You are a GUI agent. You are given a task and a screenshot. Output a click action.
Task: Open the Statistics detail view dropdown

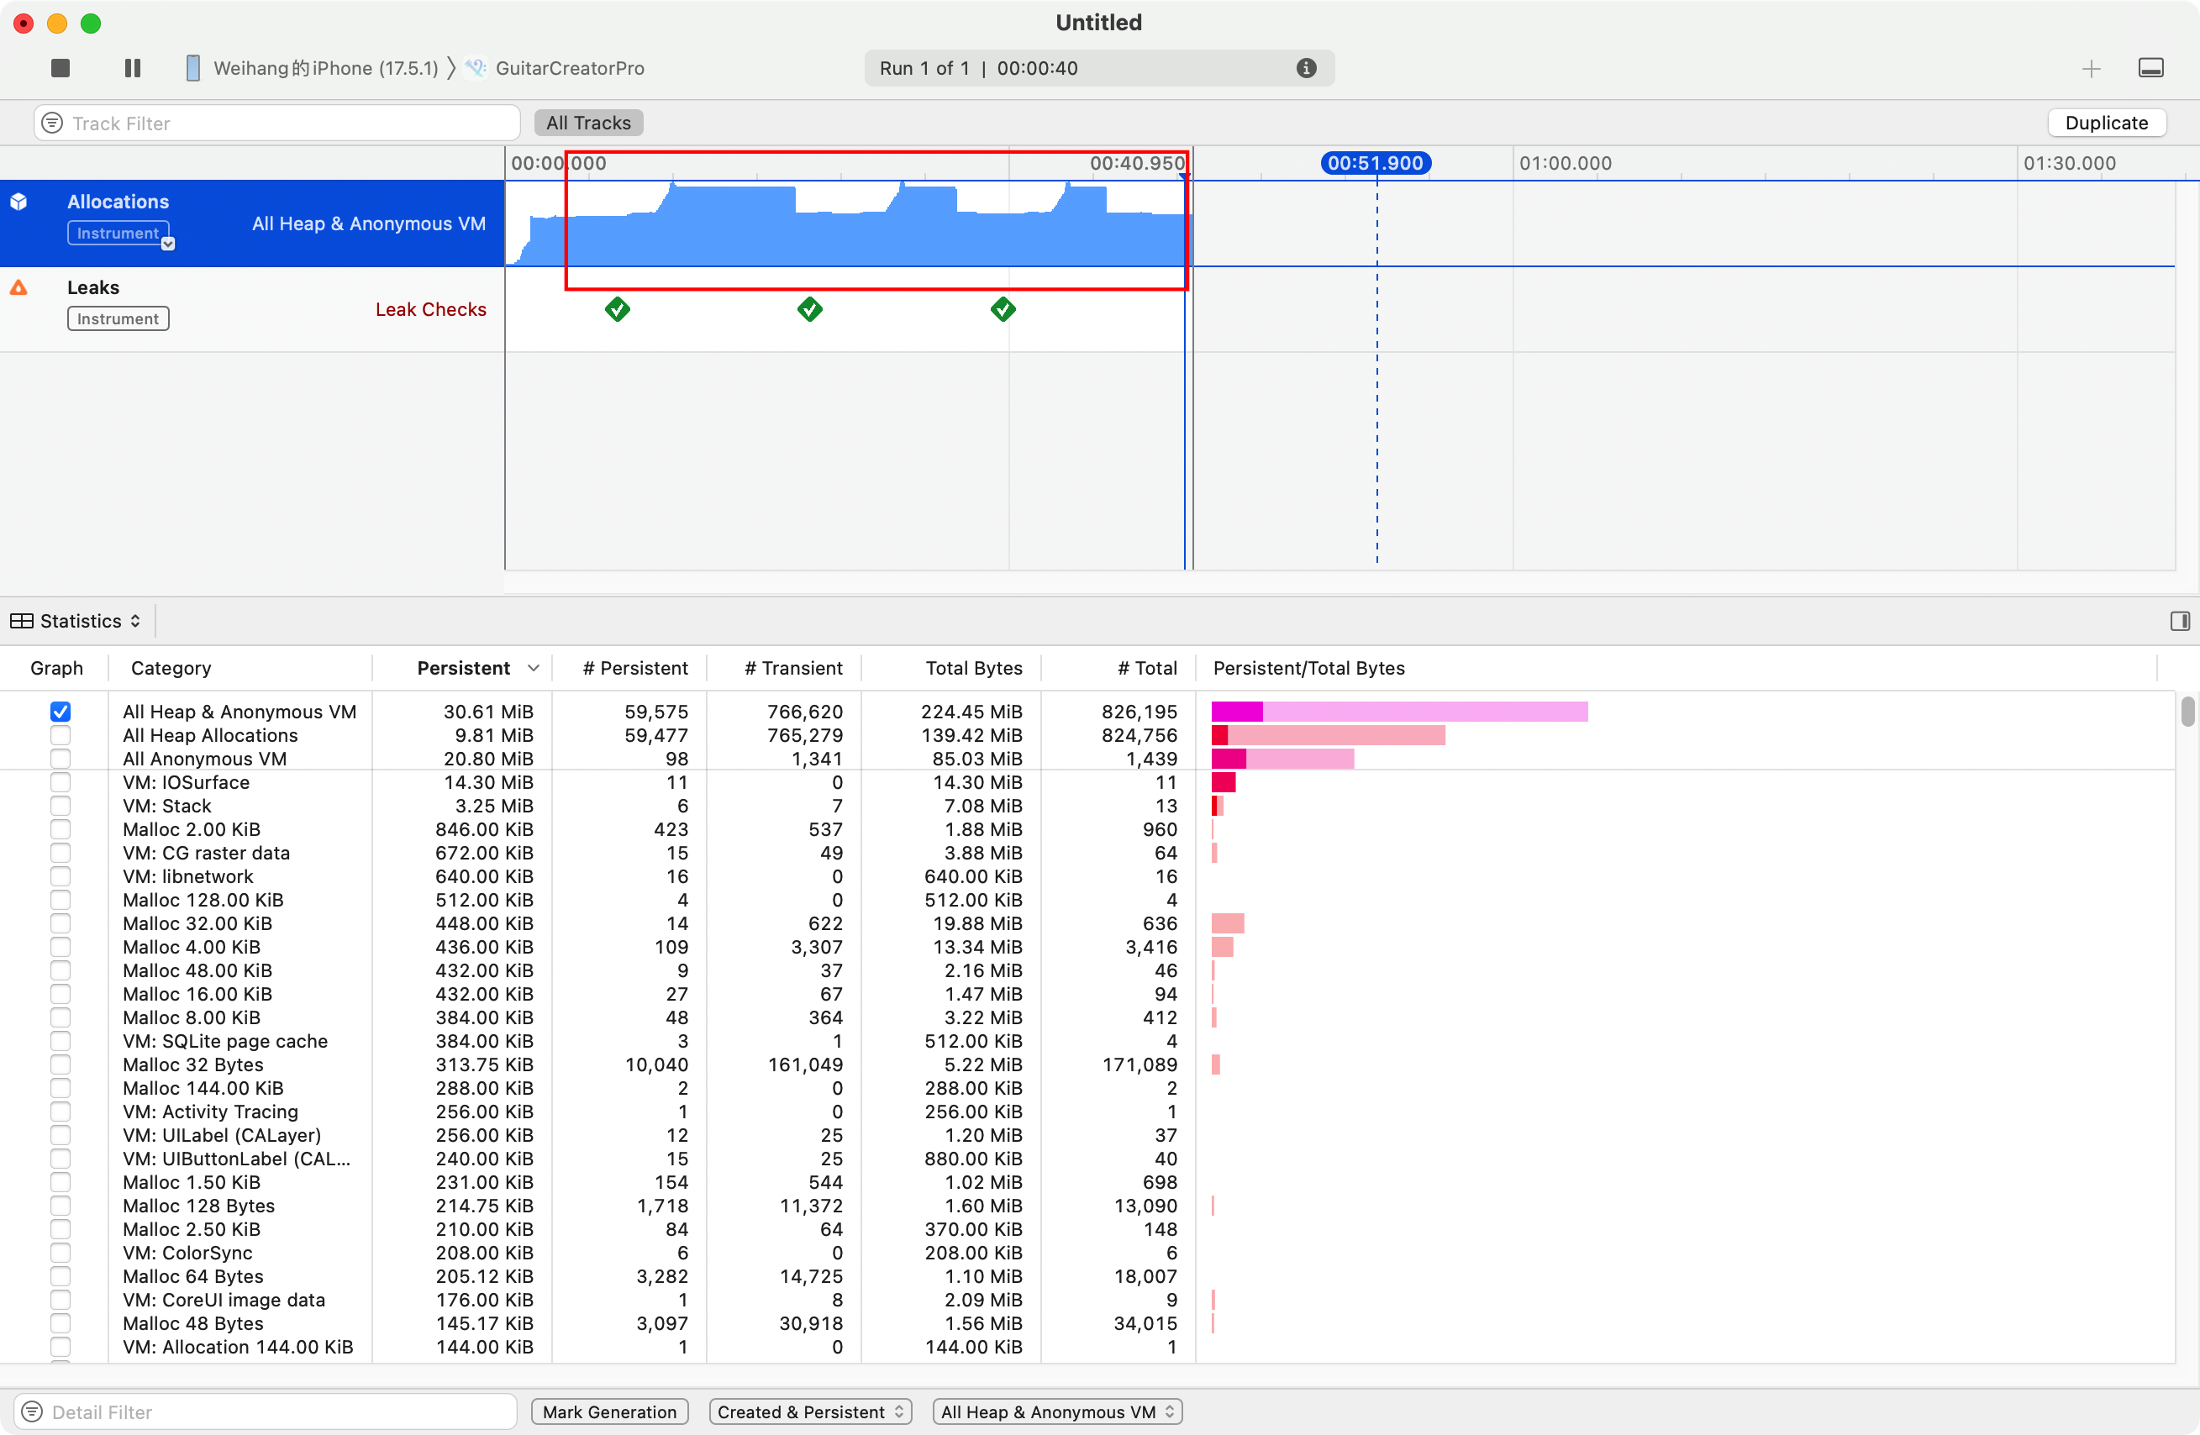click(x=76, y=621)
